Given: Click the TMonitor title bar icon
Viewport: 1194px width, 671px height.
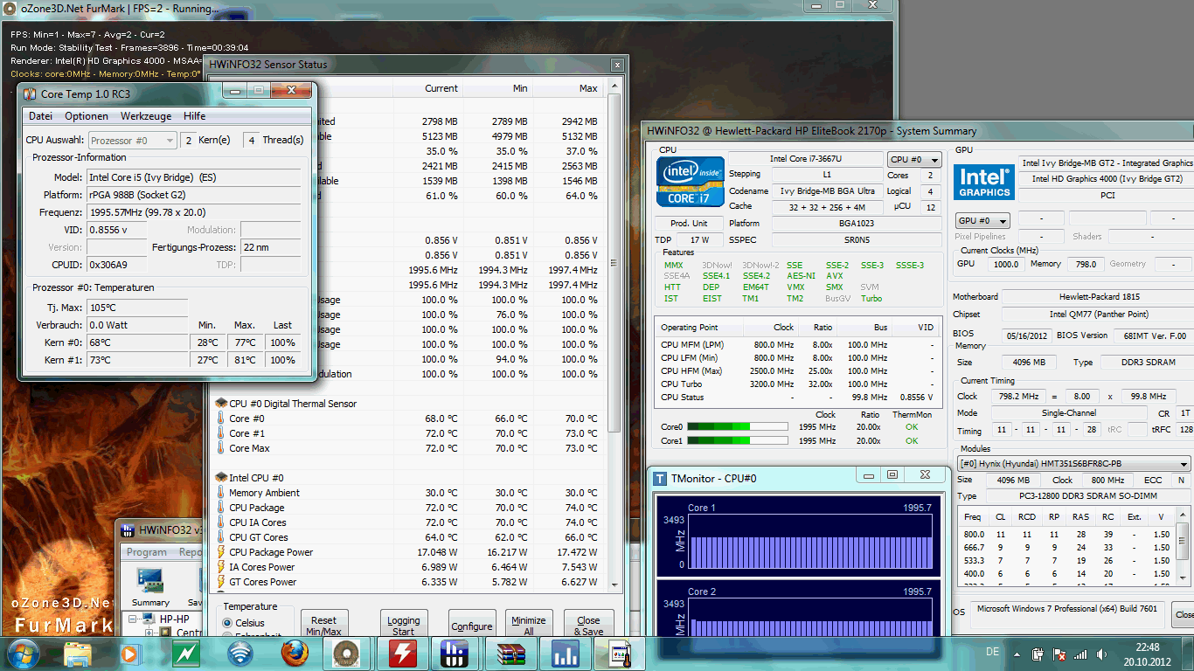Looking at the screenshot, I should [x=660, y=478].
